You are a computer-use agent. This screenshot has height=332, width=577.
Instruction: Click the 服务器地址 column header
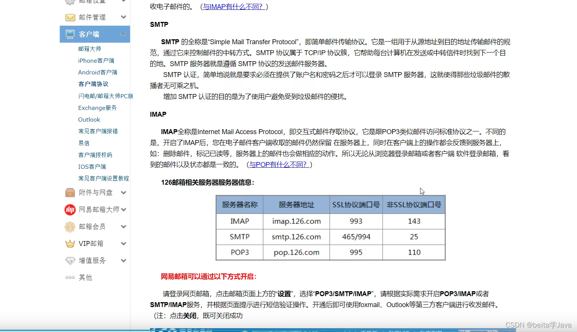pyautogui.click(x=296, y=205)
